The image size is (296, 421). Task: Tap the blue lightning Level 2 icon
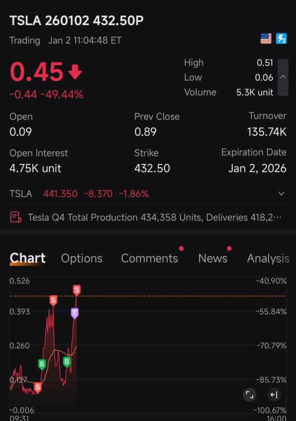pos(281,39)
